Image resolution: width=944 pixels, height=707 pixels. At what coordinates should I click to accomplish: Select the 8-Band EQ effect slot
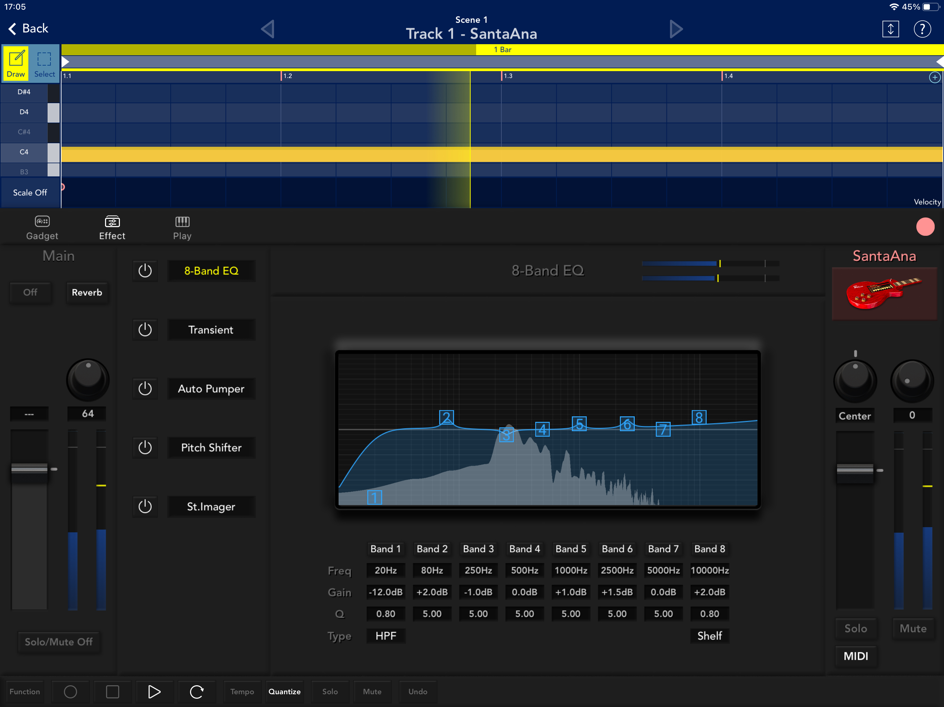(x=211, y=271)
